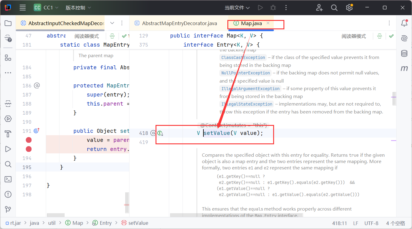Click the Search Everywhere magnifier icon

pyautogui.click(x=334, y=8)
